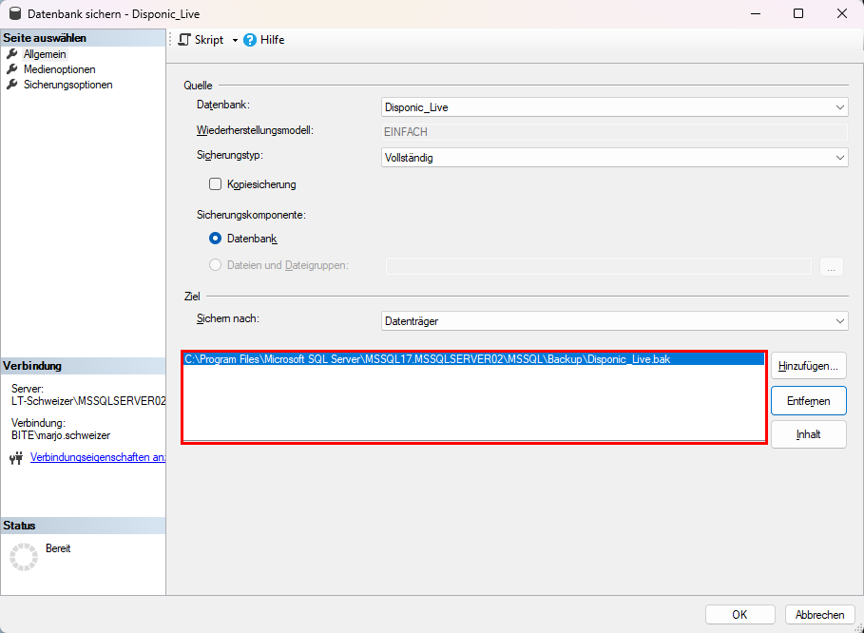
Task: Click the wrench icon beside Sicherungsoptionen
Action: [12, 85]
